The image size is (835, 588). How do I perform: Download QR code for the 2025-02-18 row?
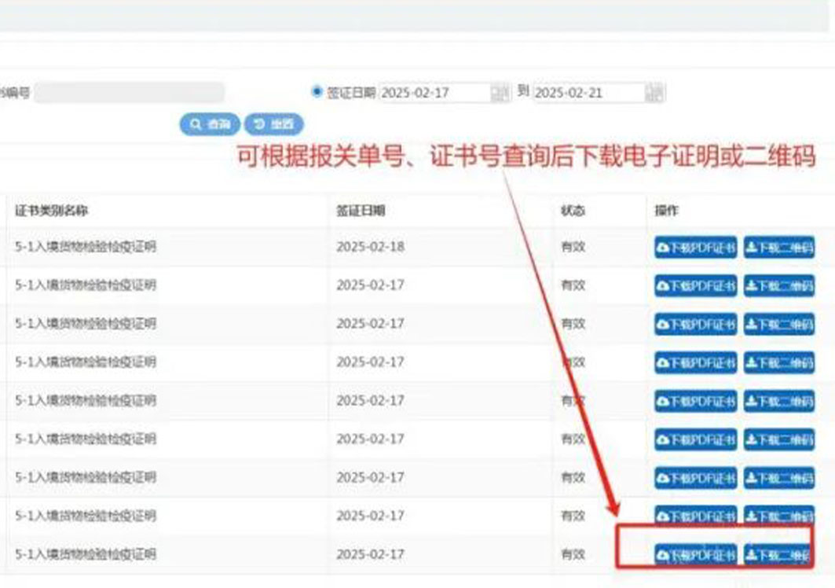[779, 246]
